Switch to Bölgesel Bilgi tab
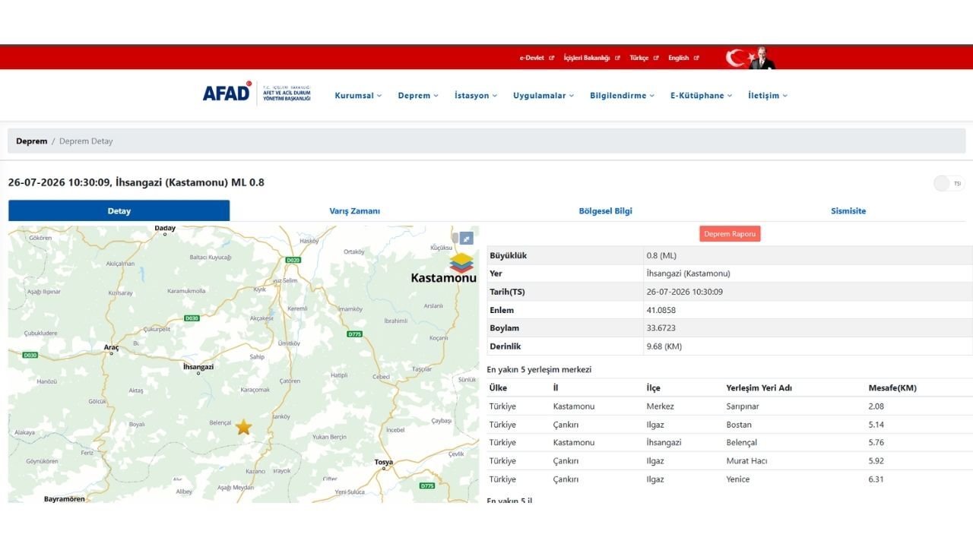This screenshot has height=547, width=973. [x=606, y=211]
